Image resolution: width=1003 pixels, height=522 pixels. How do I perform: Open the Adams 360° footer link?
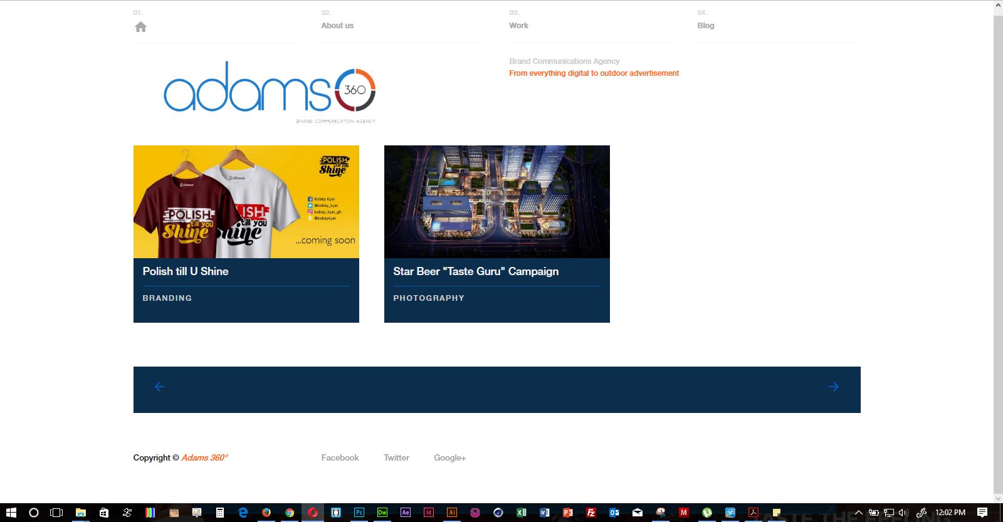204,458
